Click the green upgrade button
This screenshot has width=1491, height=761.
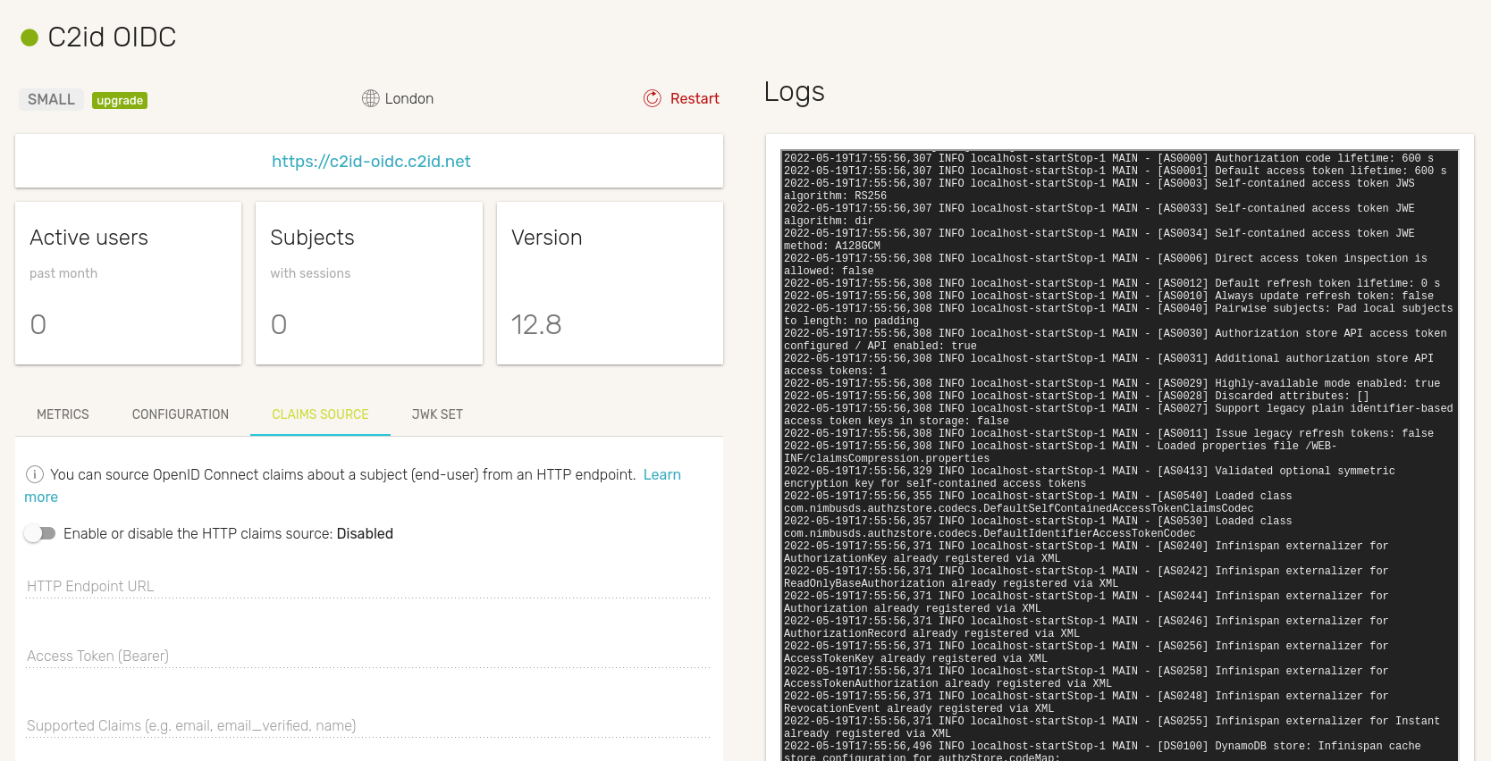(120, 100)
